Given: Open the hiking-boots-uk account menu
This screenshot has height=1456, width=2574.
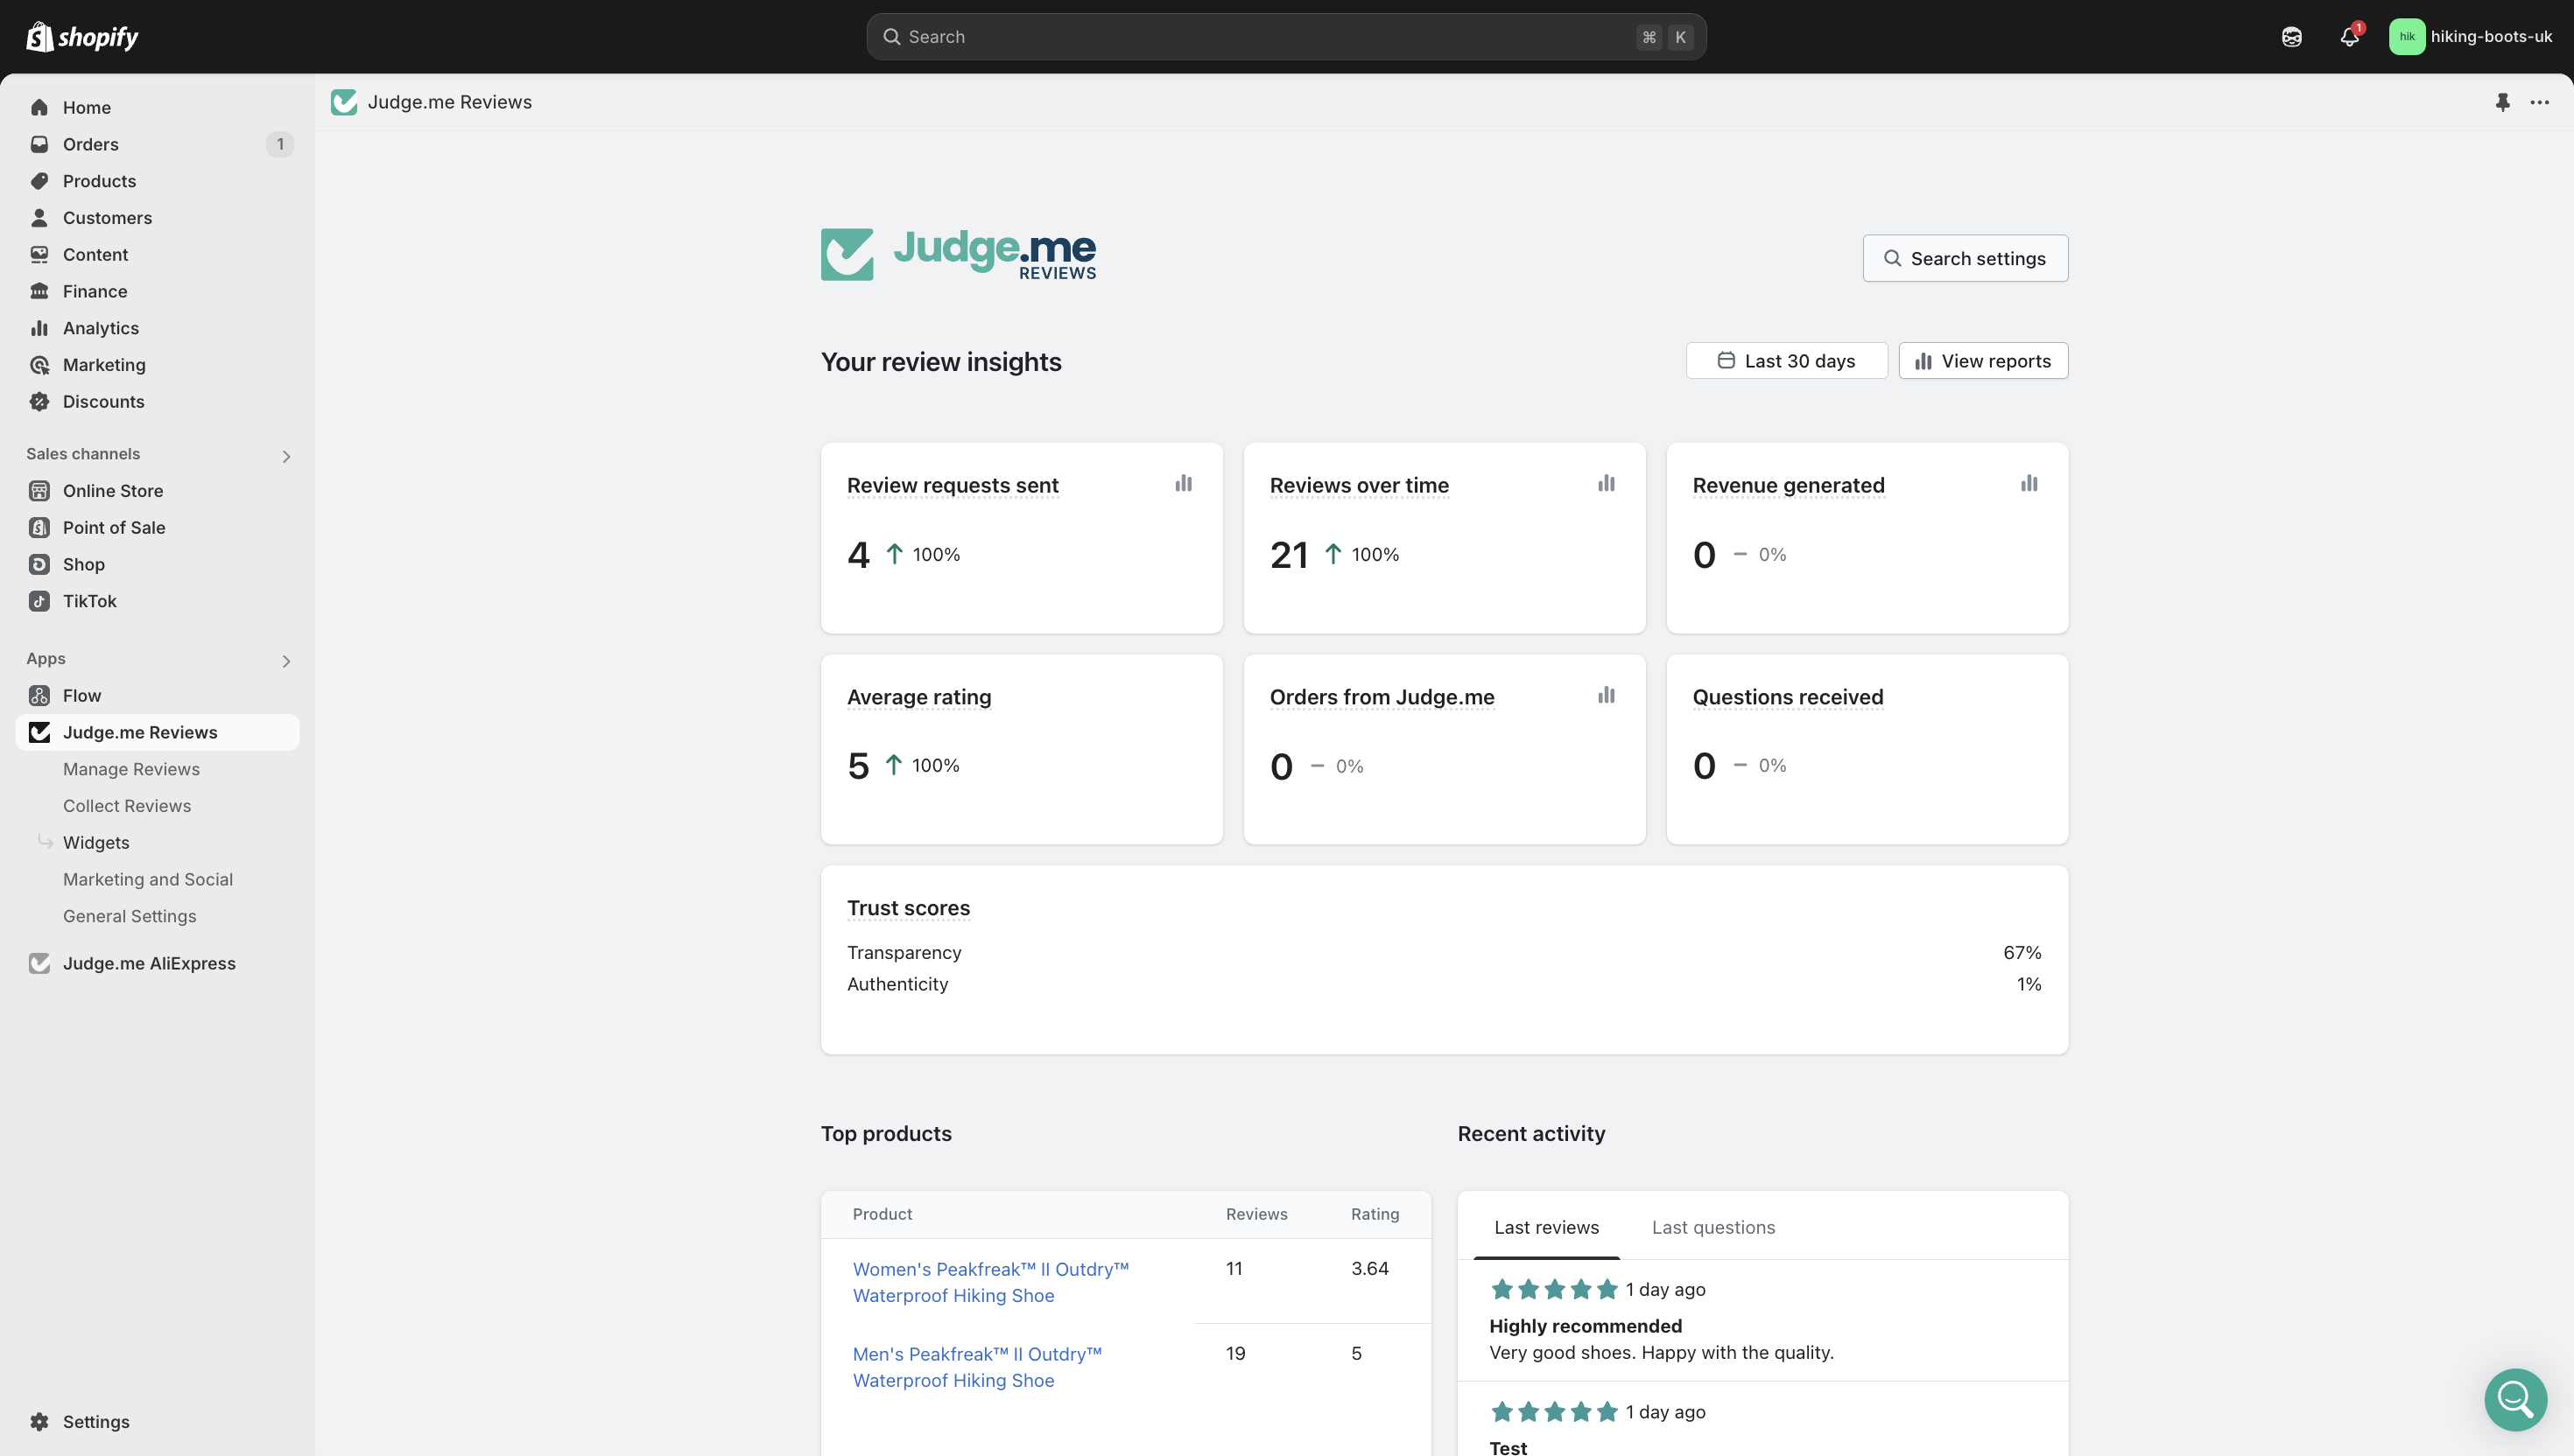Looking at the screenshot, I should (x=2470, y=37).
